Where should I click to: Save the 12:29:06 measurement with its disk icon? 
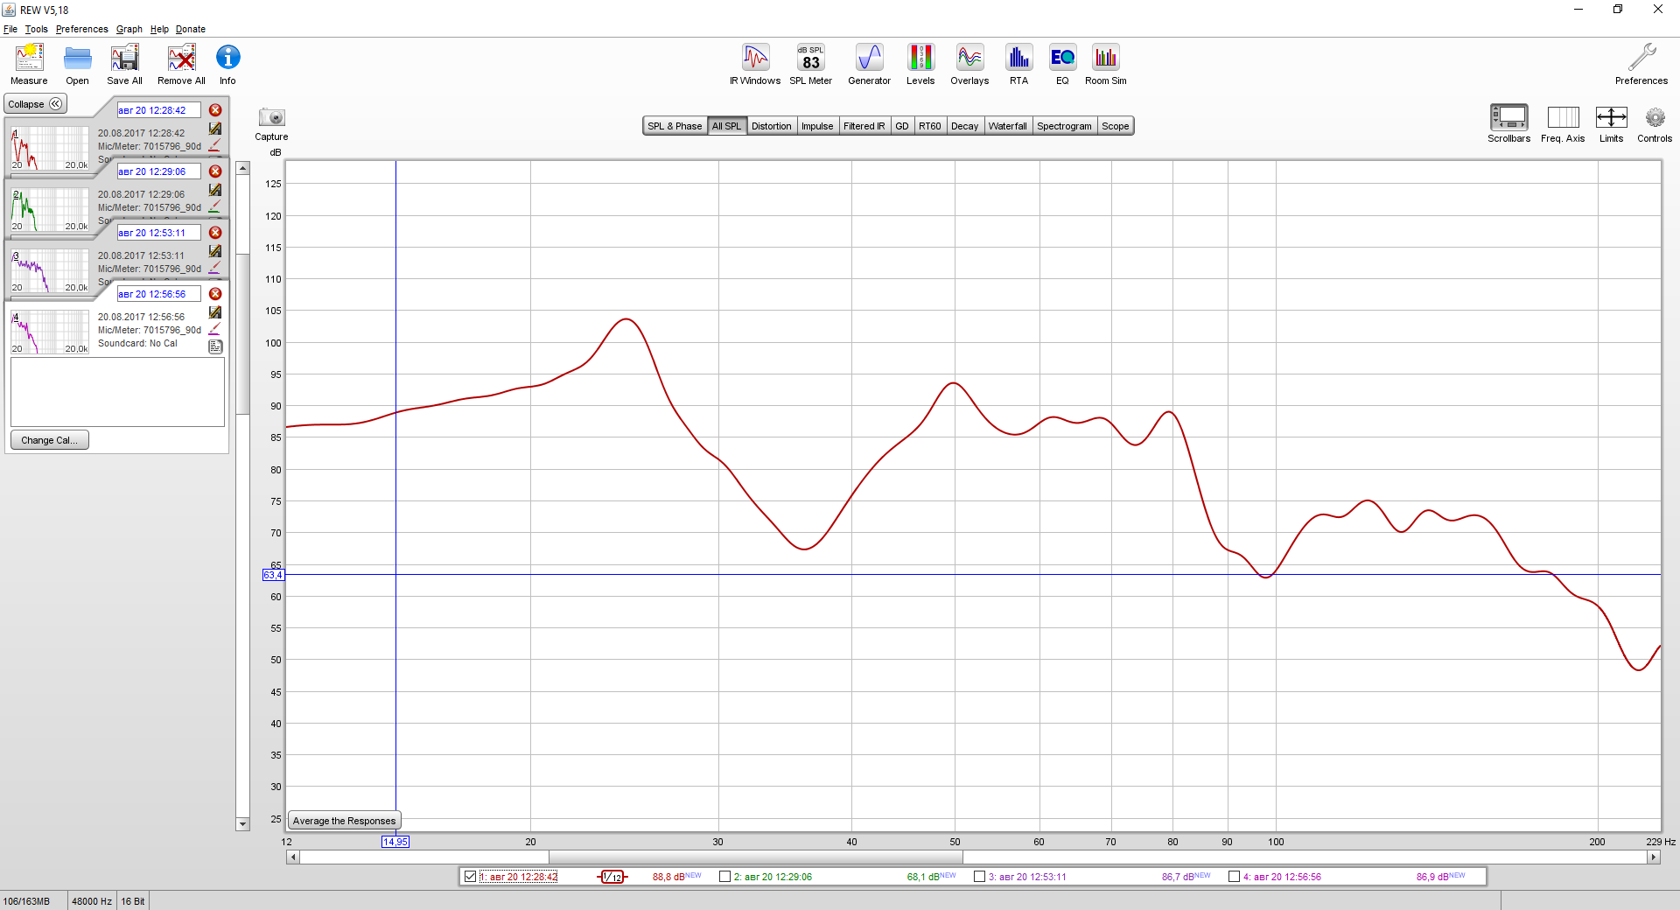pyautogui.click(x=215, y=190)
